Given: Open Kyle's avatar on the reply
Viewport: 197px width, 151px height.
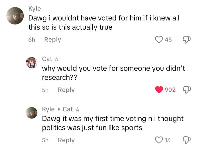Looking at the screenshot, I should (32, 113).
